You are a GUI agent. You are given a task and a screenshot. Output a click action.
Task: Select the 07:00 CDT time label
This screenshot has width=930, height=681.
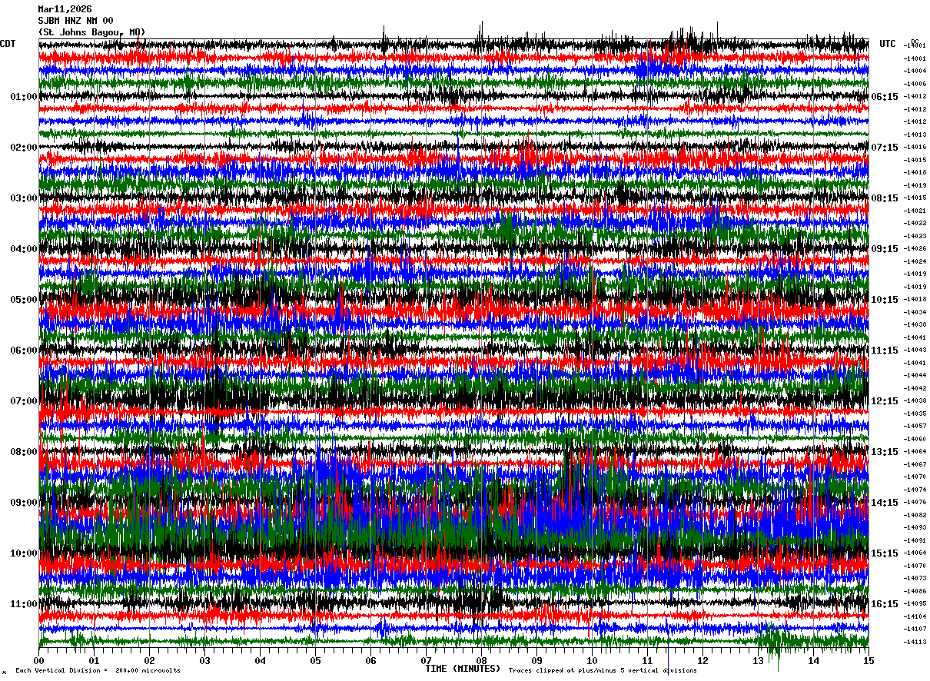pyautogui.click(x=24, y=401)
